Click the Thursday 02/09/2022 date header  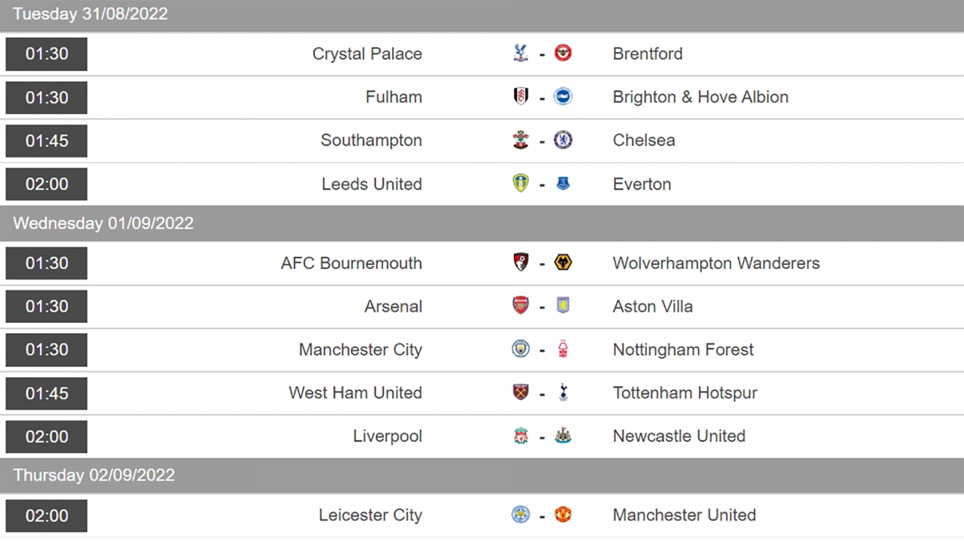coord(482,475)
